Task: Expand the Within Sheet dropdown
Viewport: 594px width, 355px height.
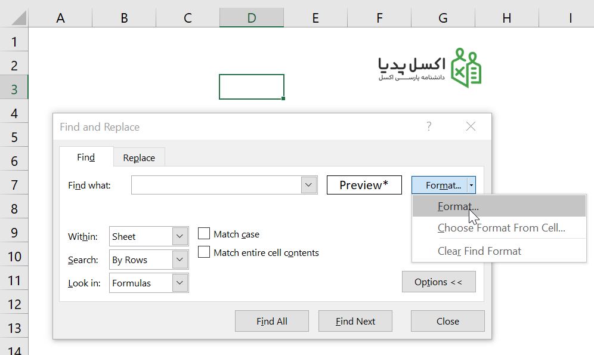Action: (x=180, y=236)
